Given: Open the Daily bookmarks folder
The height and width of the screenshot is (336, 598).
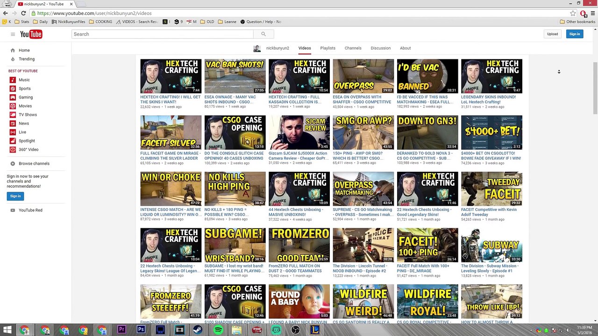Looking at the screenshot, I should point(40,22).
